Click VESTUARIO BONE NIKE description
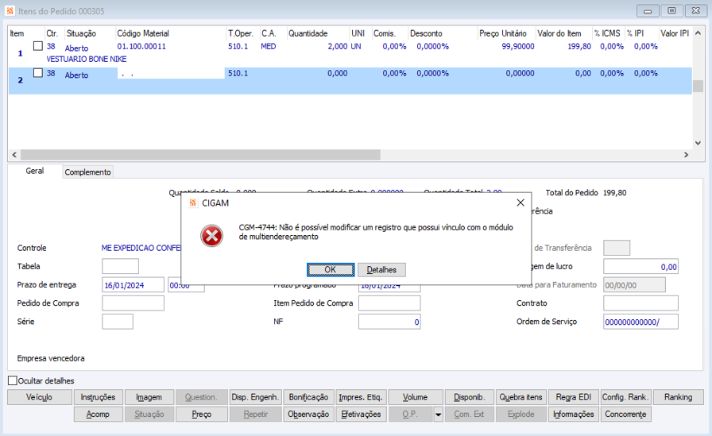712x436 pixels. (x=87, y=59)
